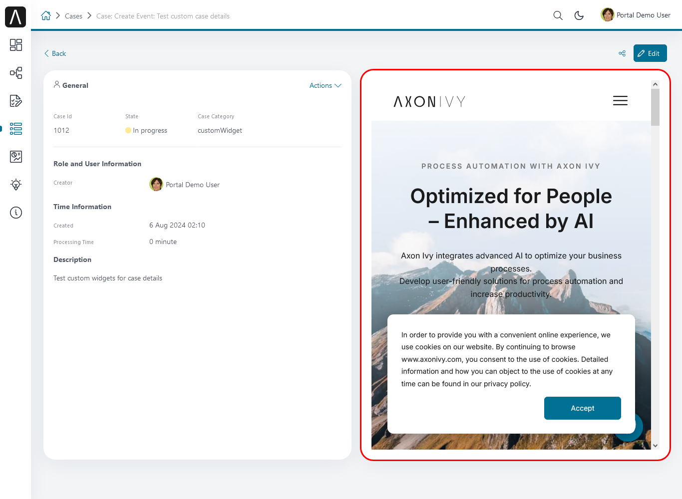Click the processing time 0 minute
The height and width of the screenshot is (499, 682).
click(163, 242)
